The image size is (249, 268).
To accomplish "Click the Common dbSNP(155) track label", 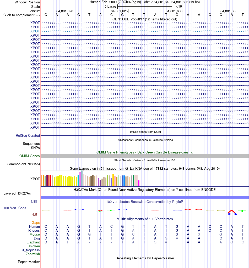I will [x=23, y=164].
